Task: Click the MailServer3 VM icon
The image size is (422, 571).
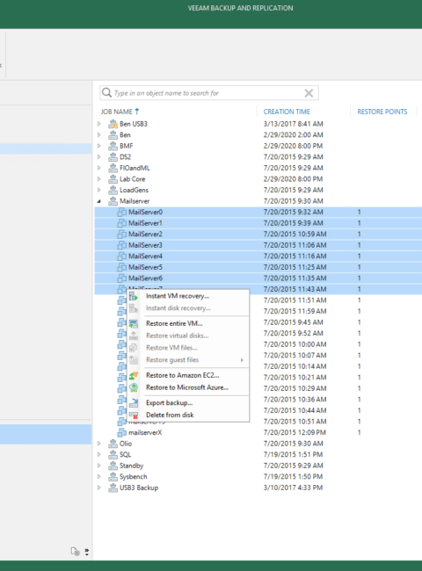Action: (x=121, y=245)
